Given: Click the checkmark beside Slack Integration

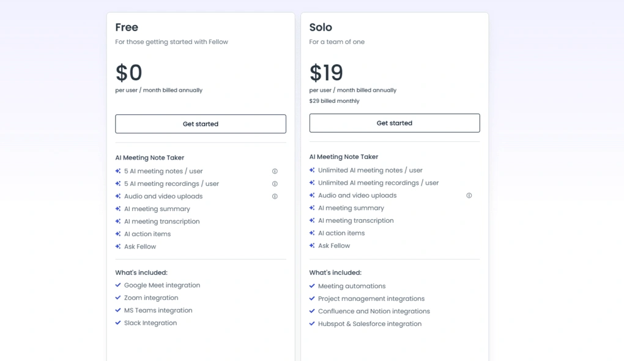Looking at the screenshot, I should point(117,323).
